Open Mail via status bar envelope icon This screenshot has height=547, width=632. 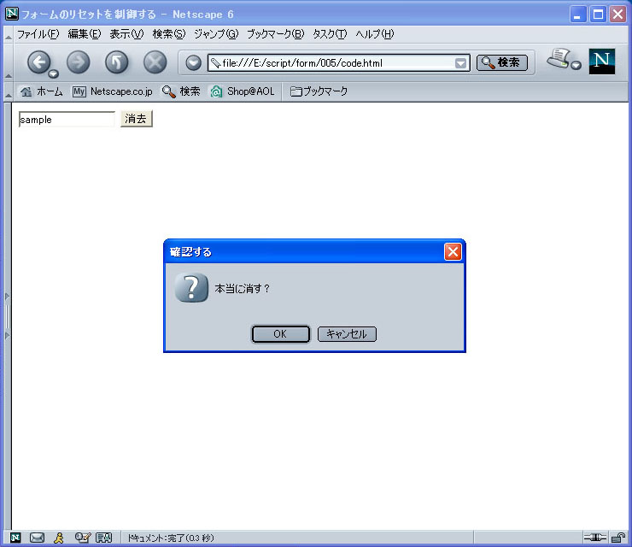tap(37, 538)
